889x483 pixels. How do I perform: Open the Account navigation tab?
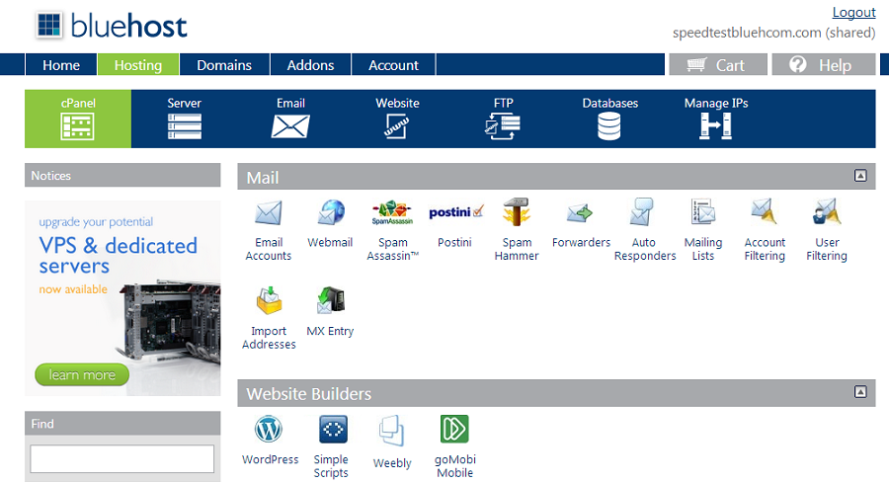point(393,64)
